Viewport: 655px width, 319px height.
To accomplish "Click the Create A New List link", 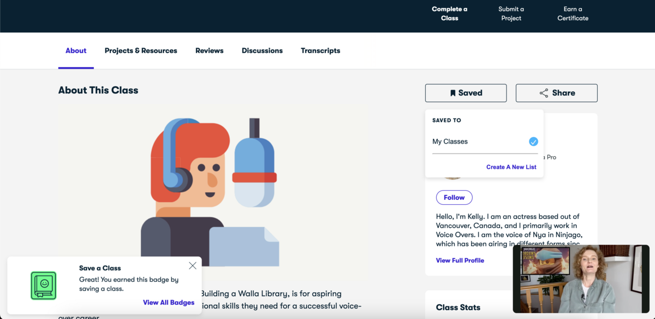I will (x=511, y=167).
